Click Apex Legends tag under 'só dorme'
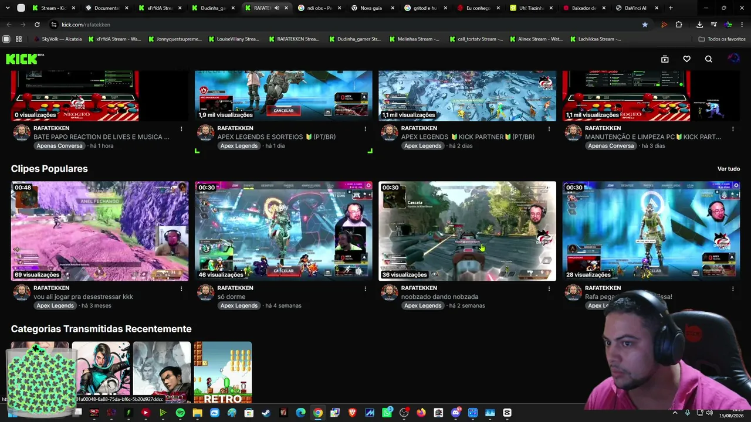Screen dimensions: 751x422 239,306
